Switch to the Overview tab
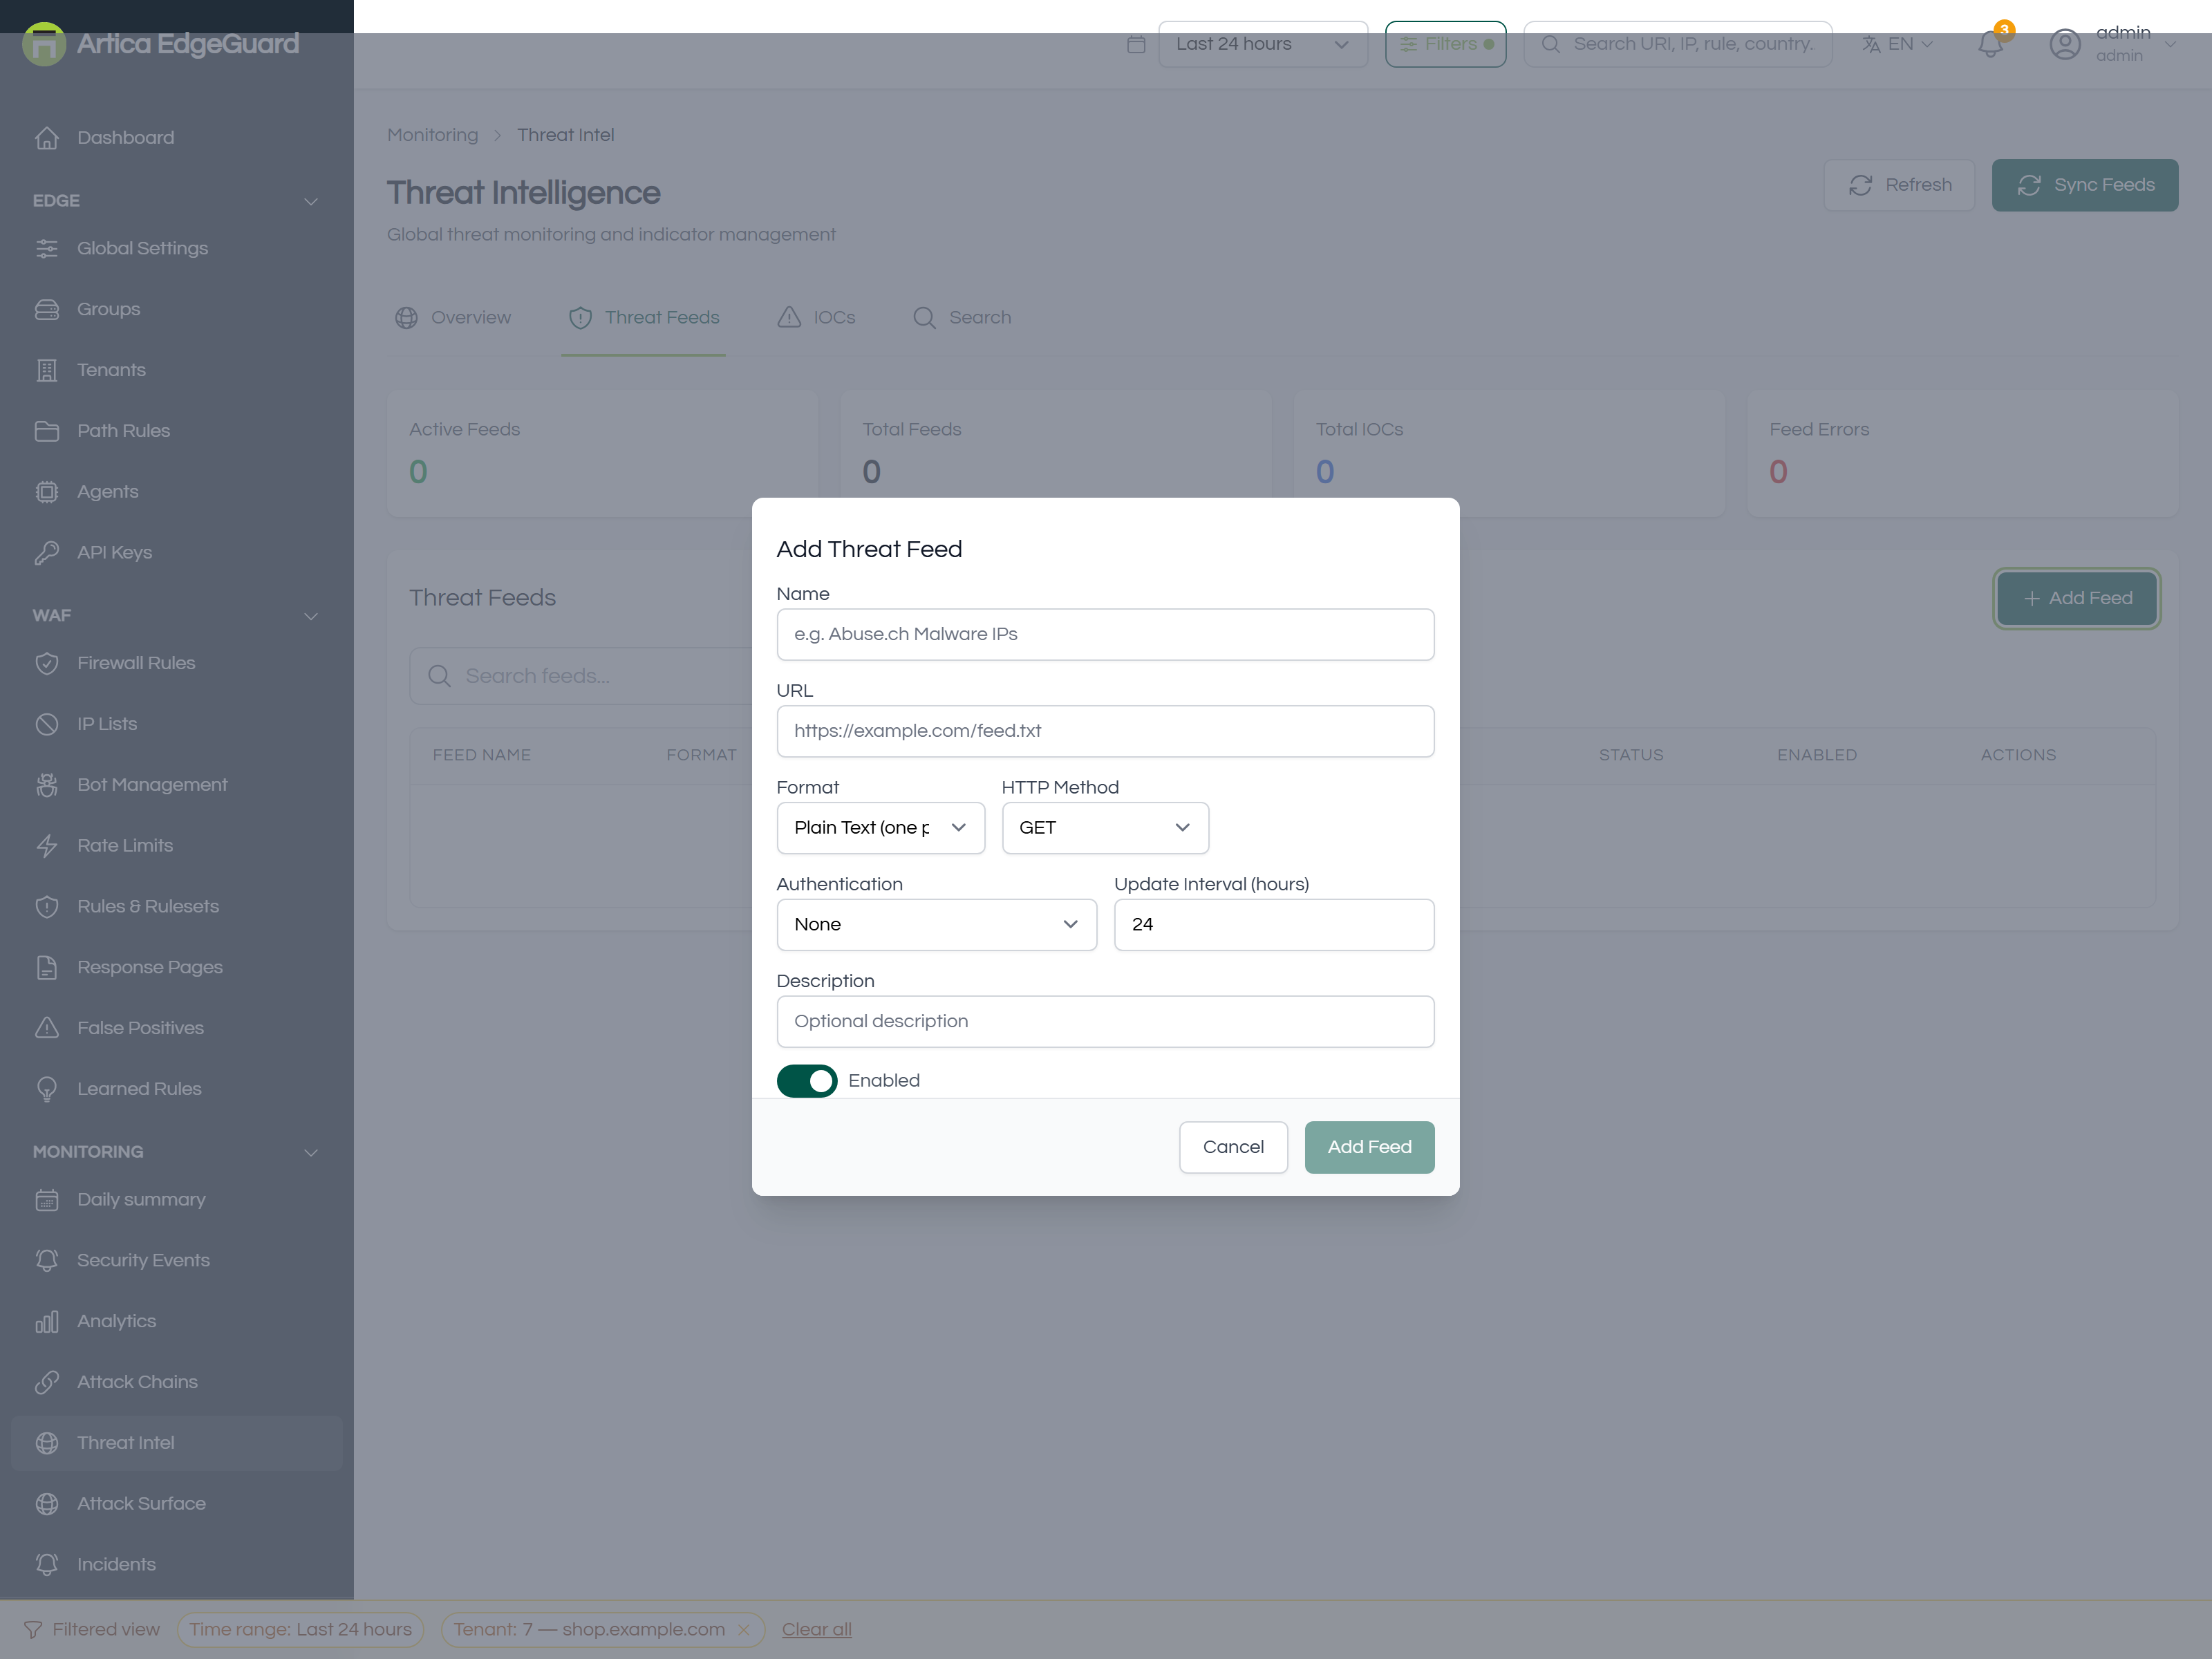 click(453, 318)
